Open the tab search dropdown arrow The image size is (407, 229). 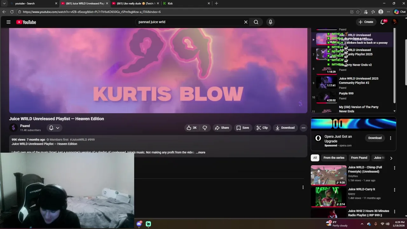(x=4, y=3)
